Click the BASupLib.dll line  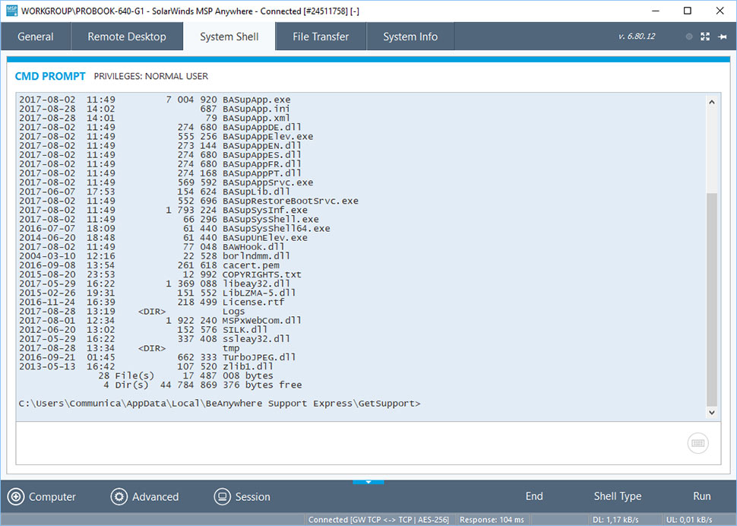point(155,192)
